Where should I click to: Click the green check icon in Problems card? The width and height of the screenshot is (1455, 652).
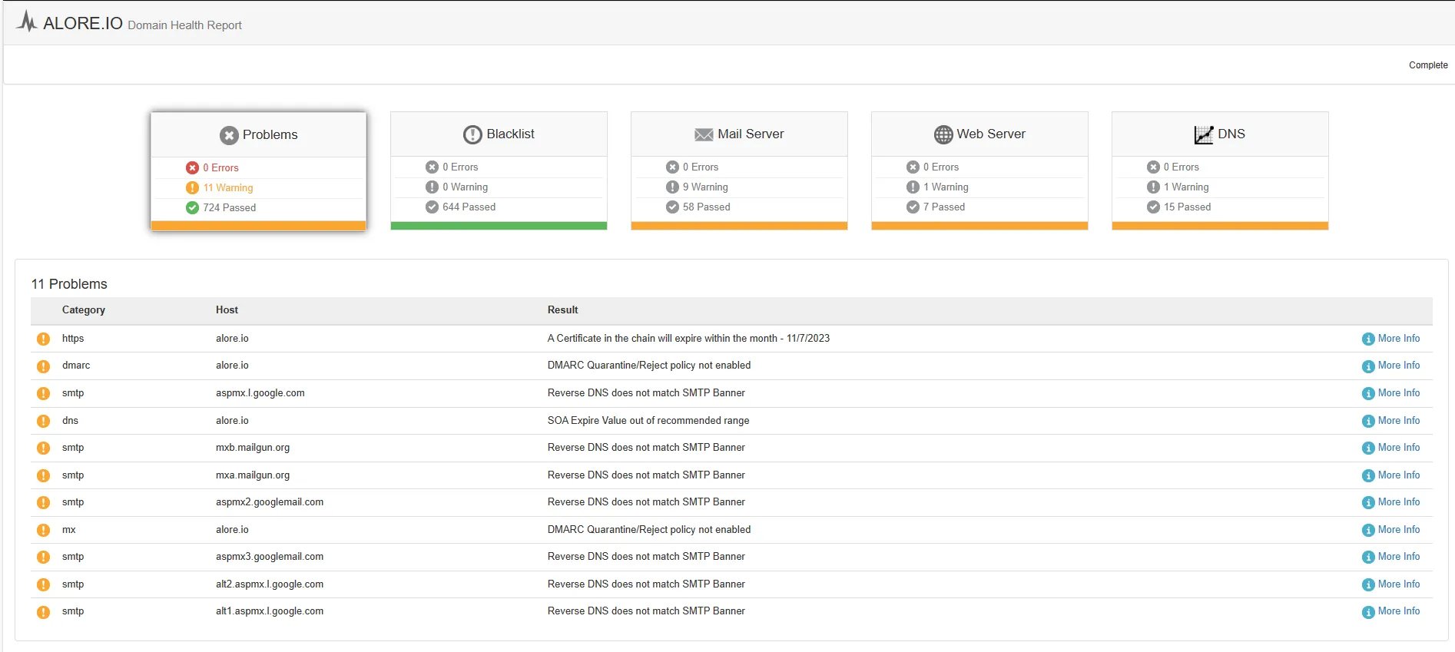(192, 207)
